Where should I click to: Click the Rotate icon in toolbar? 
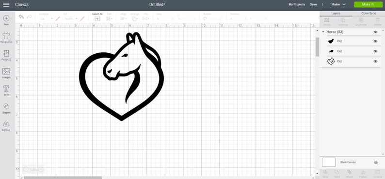tap(205, 18)
